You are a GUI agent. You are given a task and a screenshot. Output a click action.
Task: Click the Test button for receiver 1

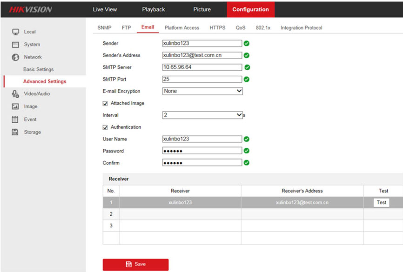[381, 203]
